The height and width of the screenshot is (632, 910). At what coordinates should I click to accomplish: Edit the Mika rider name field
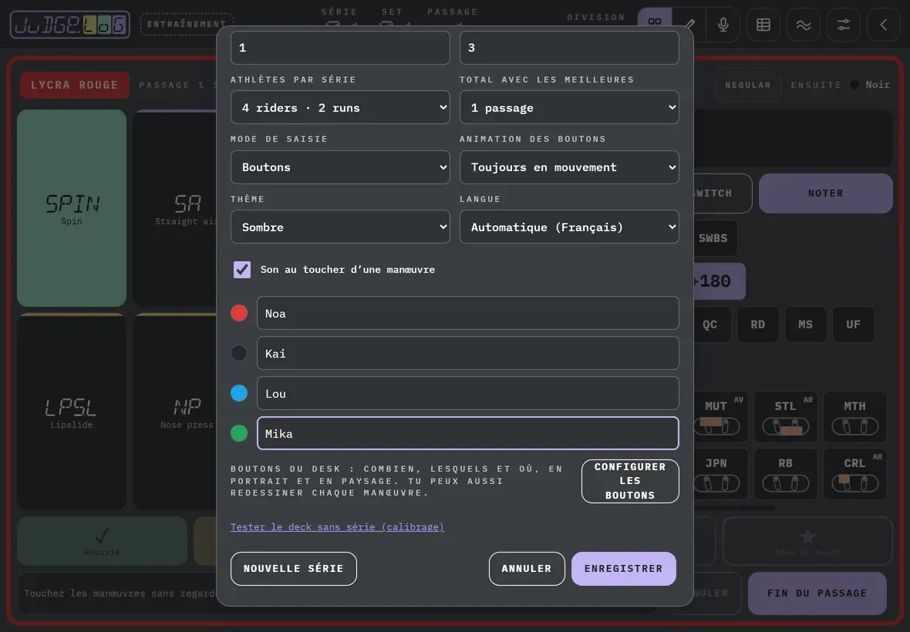click(468, 433)
